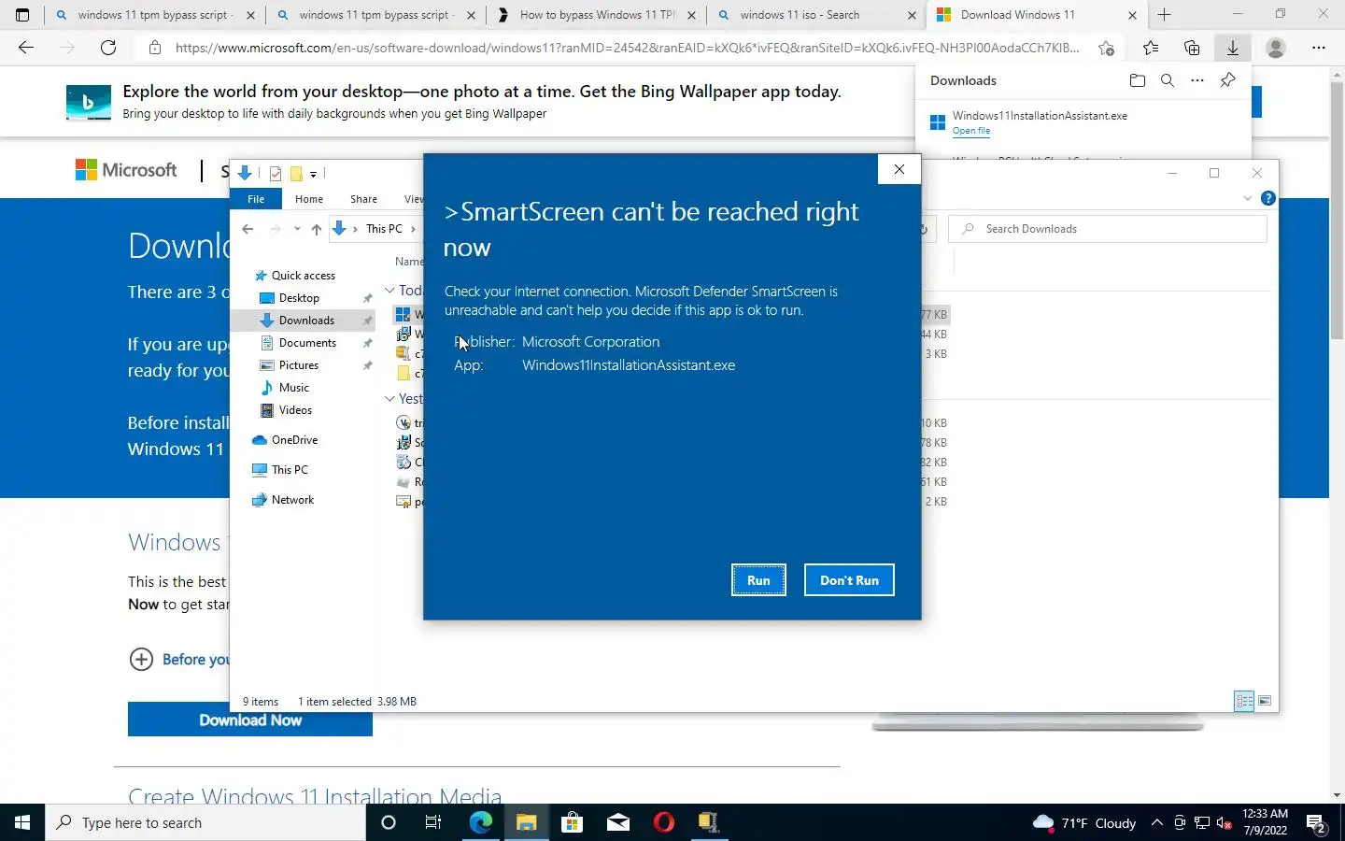This screenshot has width=1345, height=841.
Task: Open recent locations dropdown in File Explorer
Action: point(297,229)
